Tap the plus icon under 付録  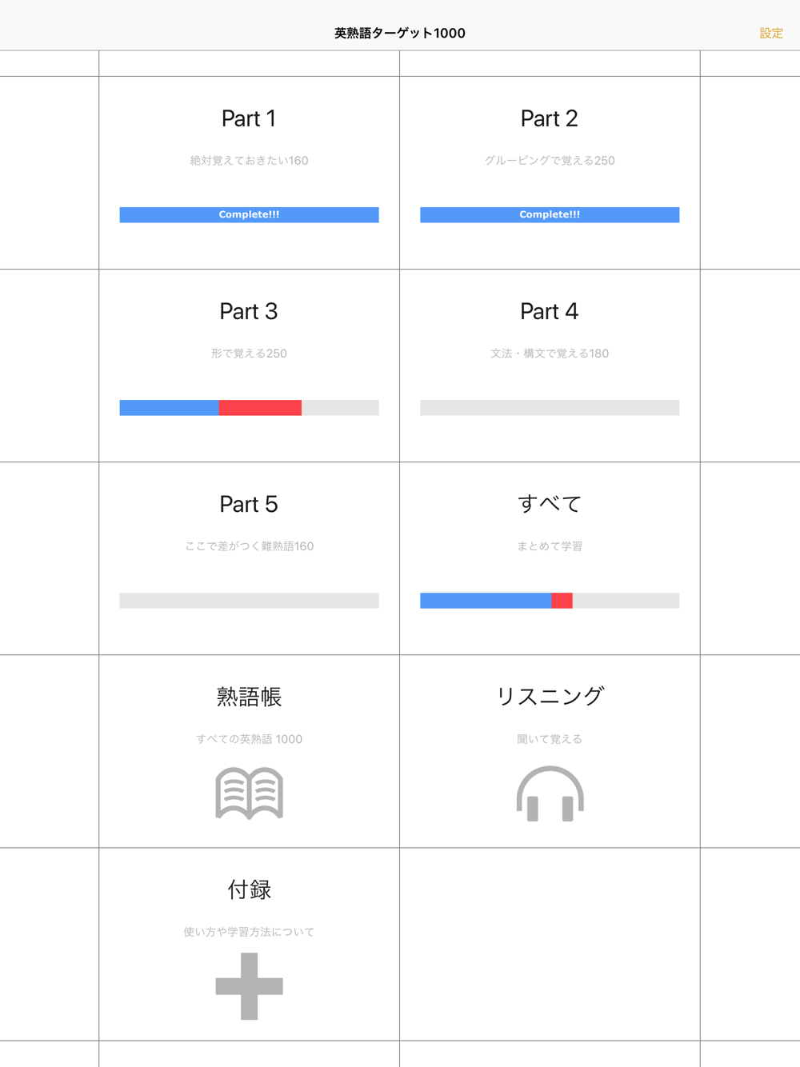249,985
